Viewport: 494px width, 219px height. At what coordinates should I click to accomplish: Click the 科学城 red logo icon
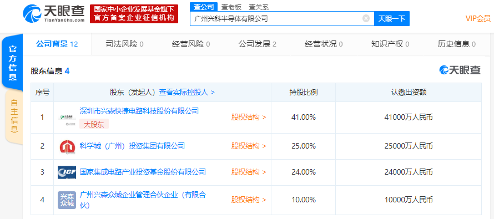[67, 146]
